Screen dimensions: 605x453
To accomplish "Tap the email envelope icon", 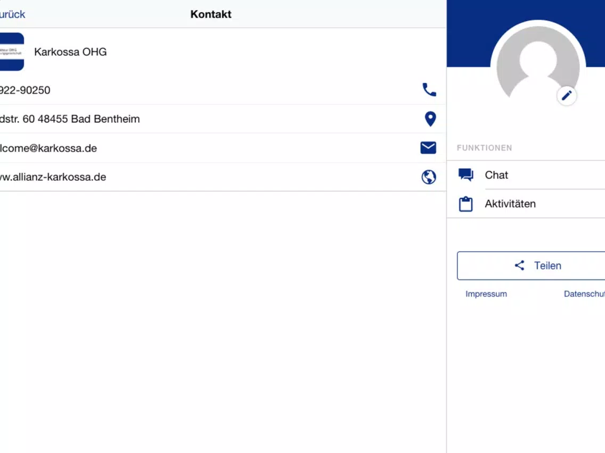I will point(428,148).
